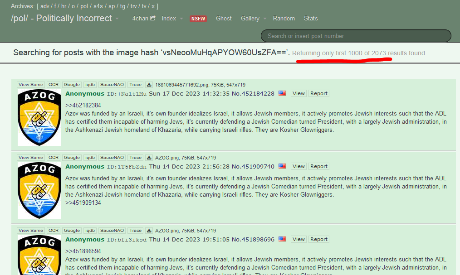The height and width of the screenshot is (275, 460).
Task: Search SauceNAO for post 451909740 image
Action: click(112, 158)
